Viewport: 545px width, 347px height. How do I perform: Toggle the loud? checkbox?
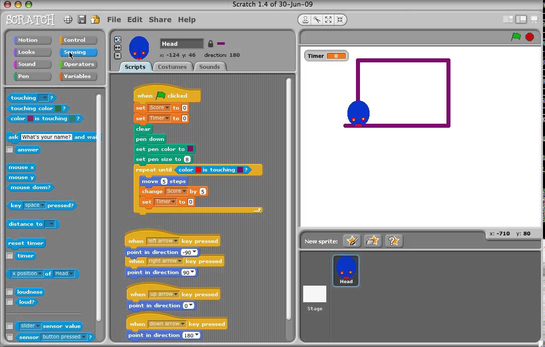click(10, 302)
